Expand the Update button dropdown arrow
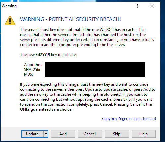Viewport: 165px width, 142px height. [46, 134]
